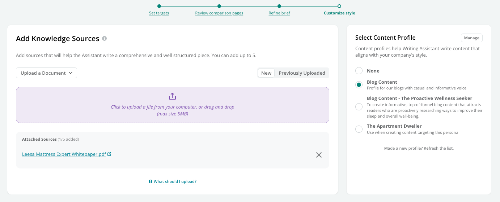
Task: Click the info icon beside Add Knowledge Sources
Action: [104, 39]
